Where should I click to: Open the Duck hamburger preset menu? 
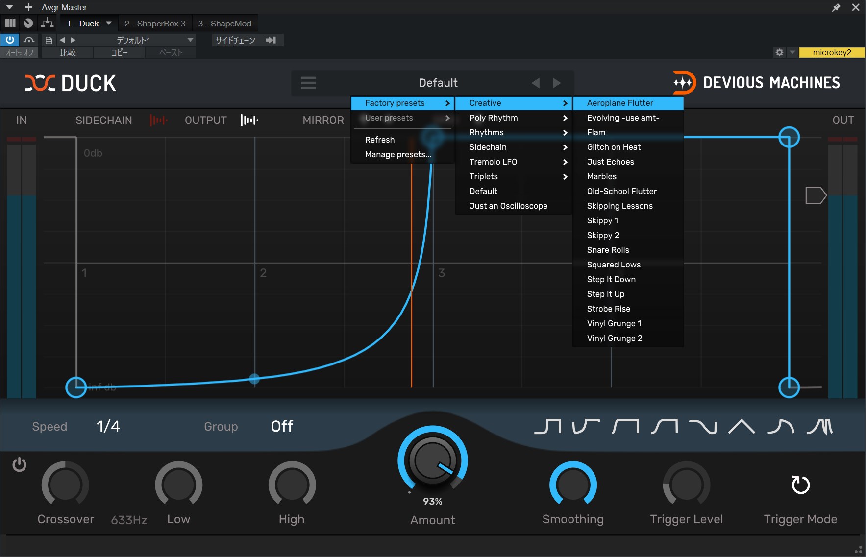(308, 83)
